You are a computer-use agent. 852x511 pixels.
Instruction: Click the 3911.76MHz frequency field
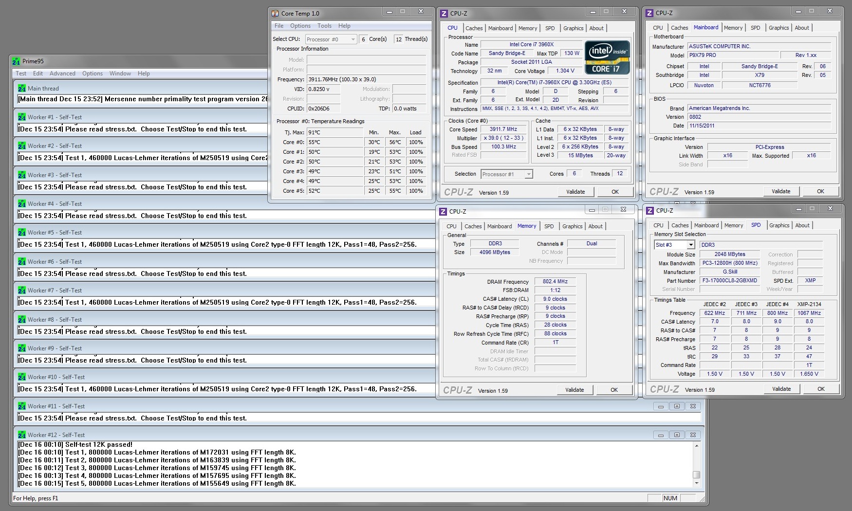366,79
